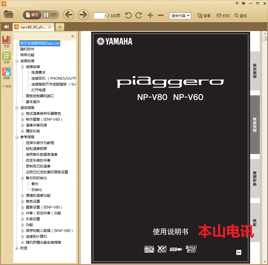Rotate page clockwise
The image size is (268, 265).
tap(139, 16)
